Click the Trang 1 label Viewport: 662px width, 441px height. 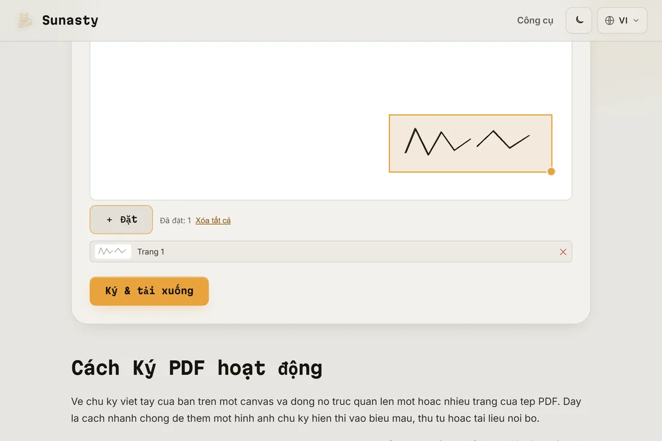pyautogui.click(x=150, y=252)
